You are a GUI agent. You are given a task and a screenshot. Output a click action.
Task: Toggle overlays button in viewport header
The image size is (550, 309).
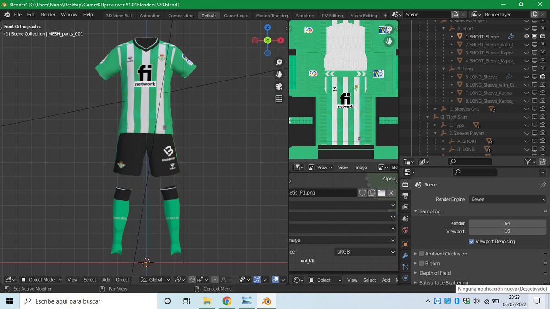click(275, 280)
